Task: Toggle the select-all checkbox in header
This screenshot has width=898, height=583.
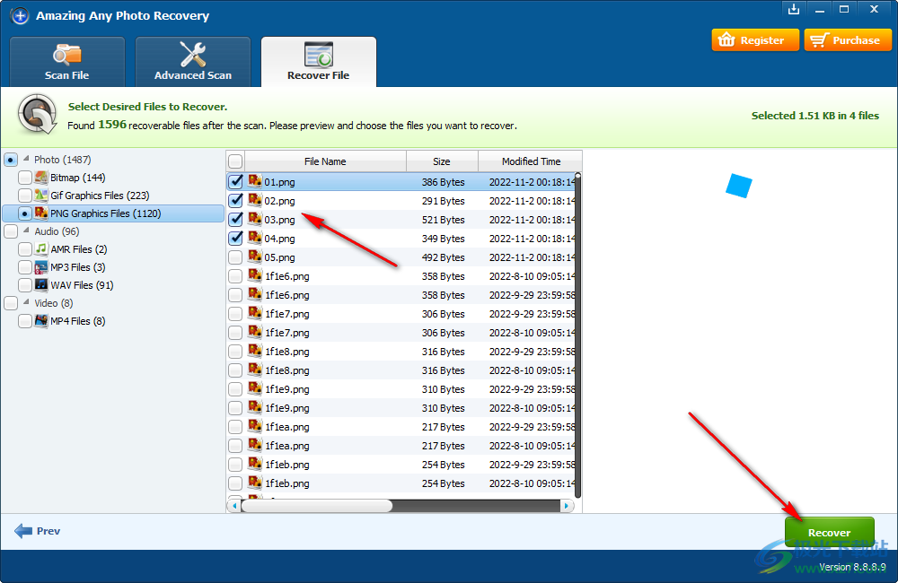Action: point(235,161)
